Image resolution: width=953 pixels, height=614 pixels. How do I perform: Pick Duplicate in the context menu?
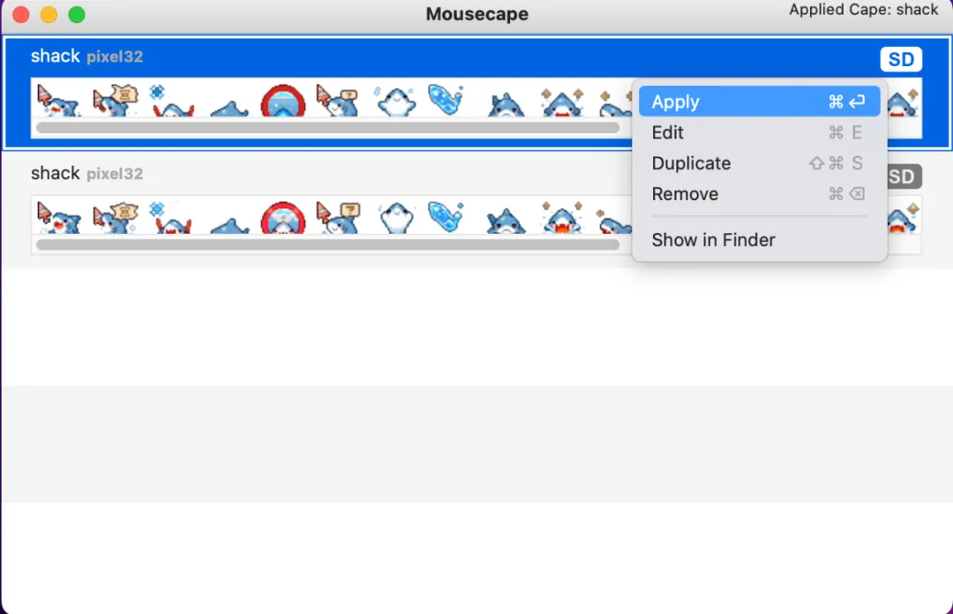(x=759, y=163)
